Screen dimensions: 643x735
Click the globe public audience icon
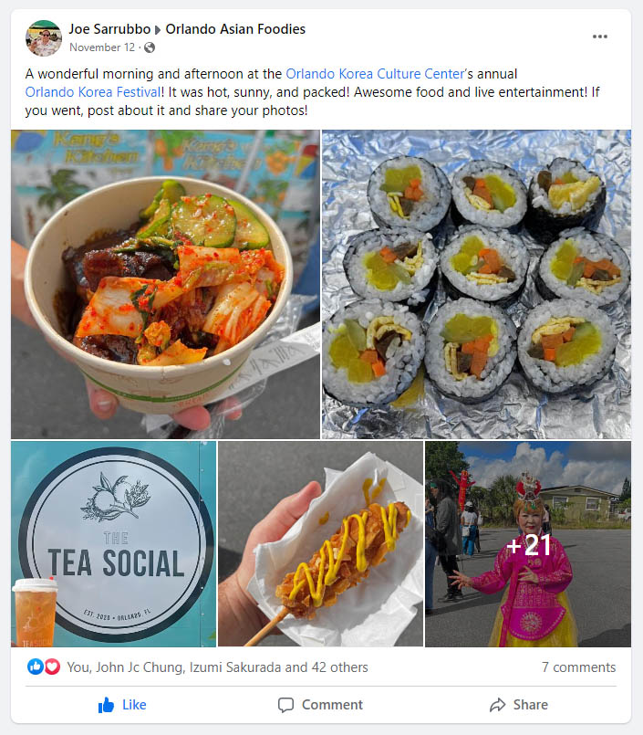(150, 47)
